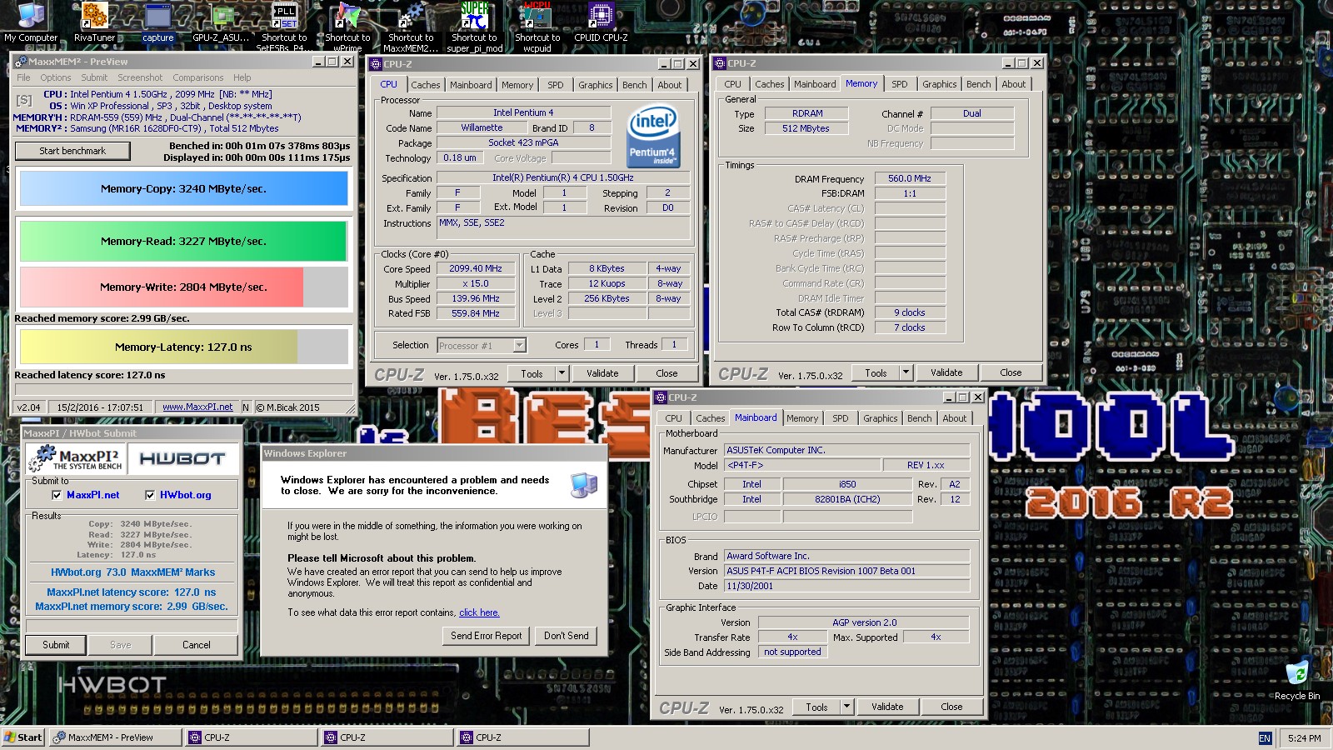Click the 'Reached memory score: 2.99 GB/sec.' text

(x=102, y=318)
